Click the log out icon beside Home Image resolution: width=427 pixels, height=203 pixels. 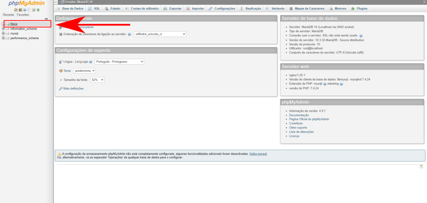point(20,10)
